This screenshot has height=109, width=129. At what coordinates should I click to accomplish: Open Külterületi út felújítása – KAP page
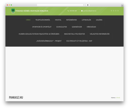(79, 41)
